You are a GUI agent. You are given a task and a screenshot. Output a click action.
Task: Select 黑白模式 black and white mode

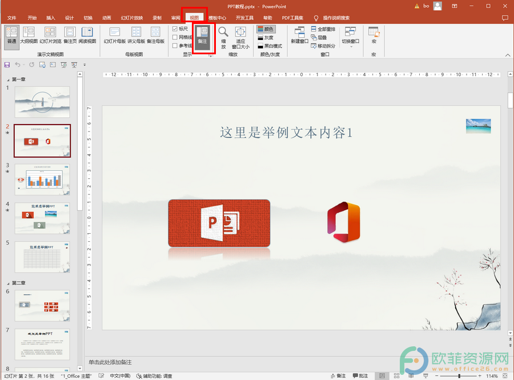[x=270, y=46]
